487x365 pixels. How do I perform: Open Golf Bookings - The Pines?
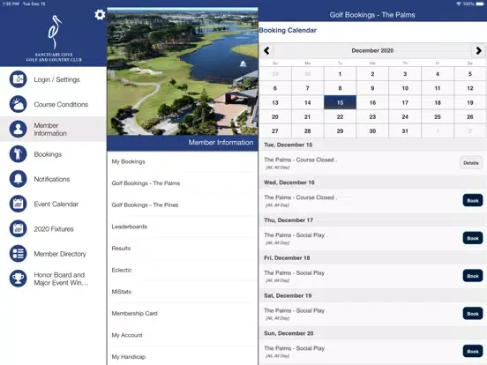click(183, 205)
